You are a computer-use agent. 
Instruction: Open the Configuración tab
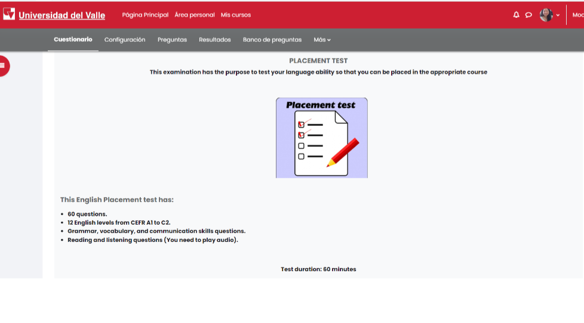pyautogui.click(x=125, y=40)
